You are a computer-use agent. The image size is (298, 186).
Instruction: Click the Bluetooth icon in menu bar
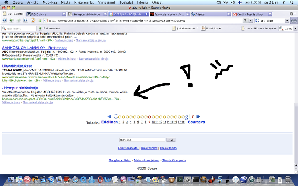coord(284,3)
